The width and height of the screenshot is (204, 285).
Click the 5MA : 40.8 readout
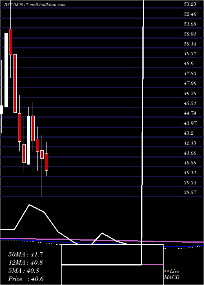(x=24, y=271)
